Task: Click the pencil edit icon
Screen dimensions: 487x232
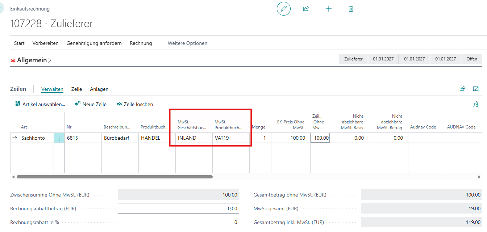Action: (x=284, y=9)
